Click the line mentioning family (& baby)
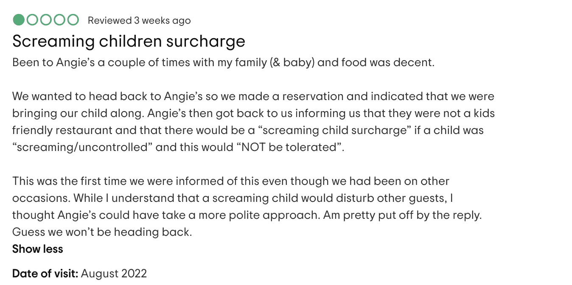The height and width of the screenshot is (285, 572). [224, 63]
